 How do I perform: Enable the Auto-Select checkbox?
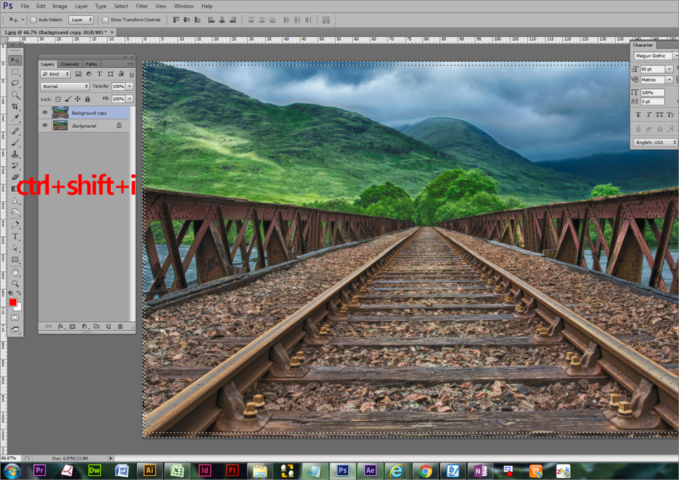pos(33,20)
